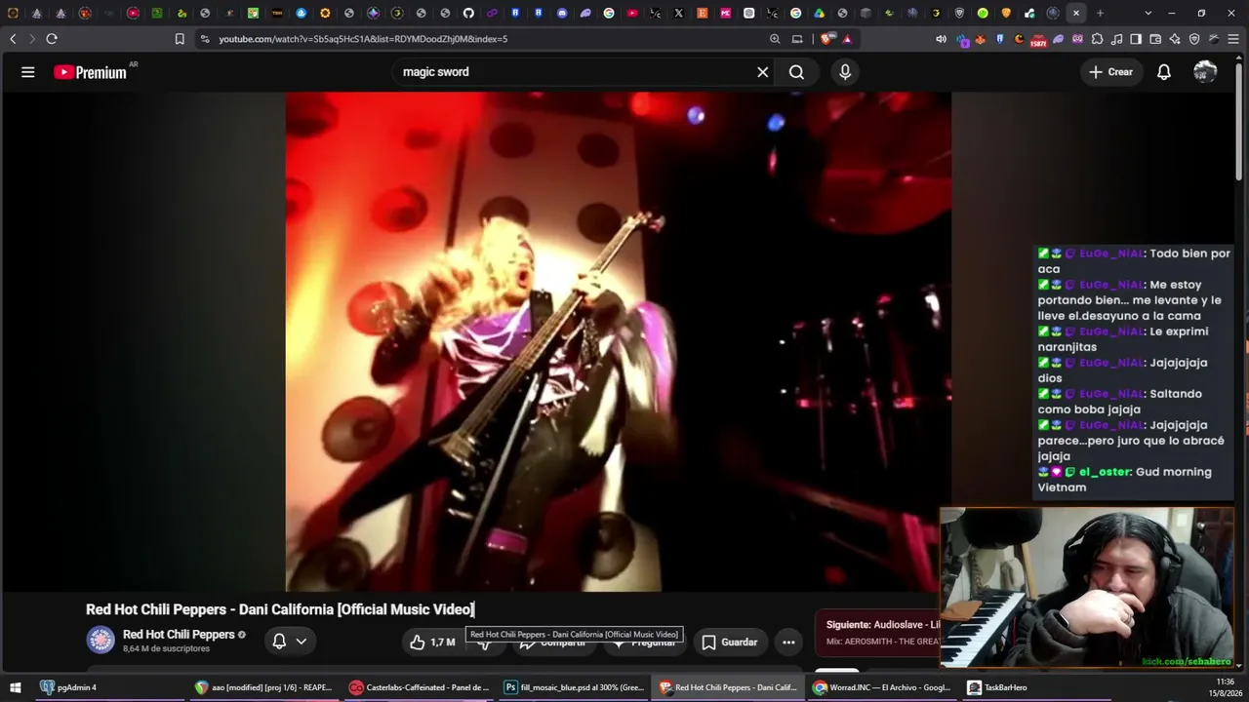Open the browser extensions puzzle menu
Screen dimensions: 1249x702
[1098, 39]
